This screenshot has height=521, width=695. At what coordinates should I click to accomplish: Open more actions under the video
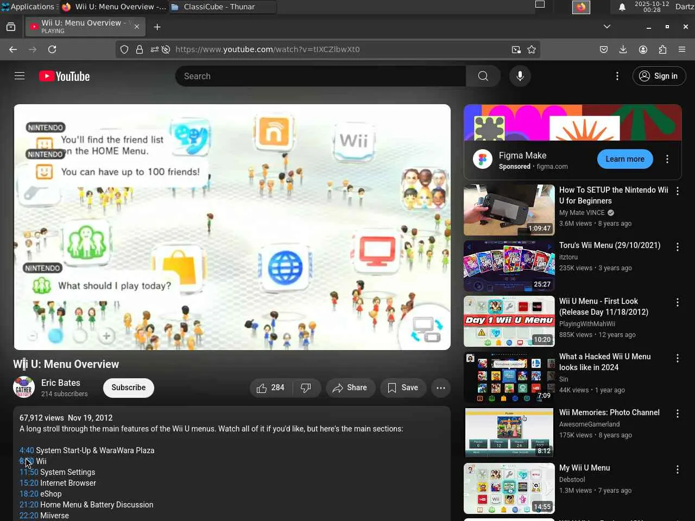click(x=441, y=388)
